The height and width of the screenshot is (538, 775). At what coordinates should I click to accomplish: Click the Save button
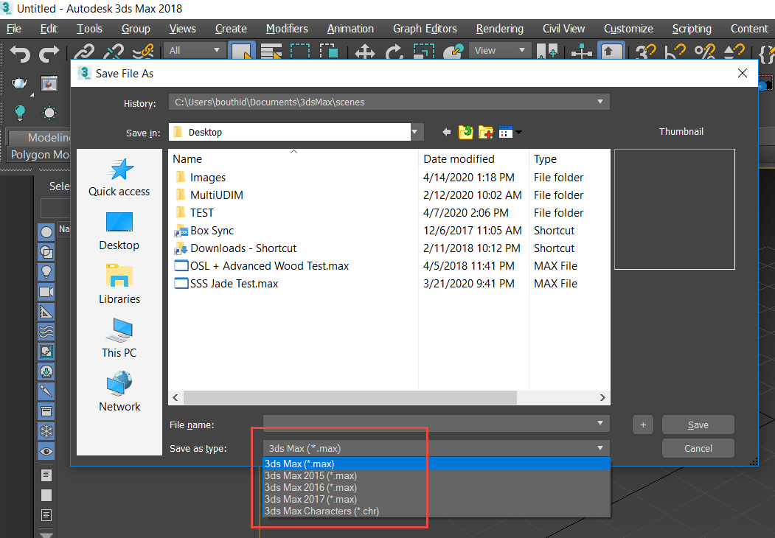point(698,425)
